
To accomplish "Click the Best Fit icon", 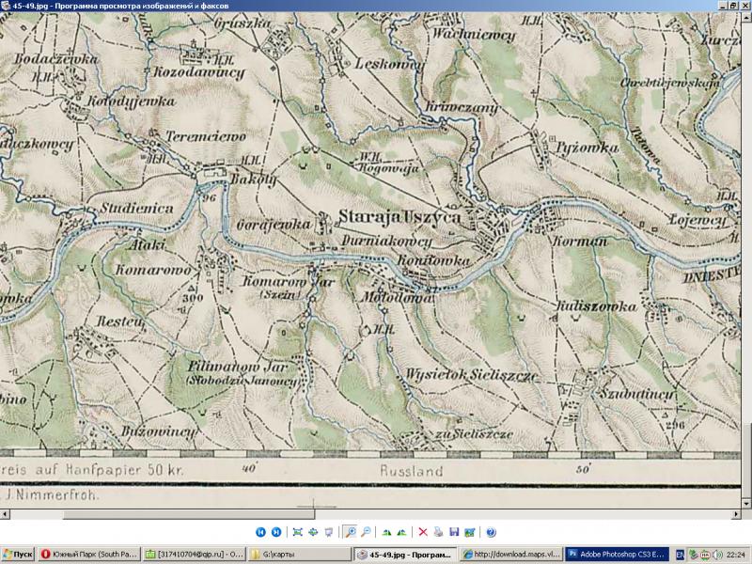I will (x=297, y=532).
